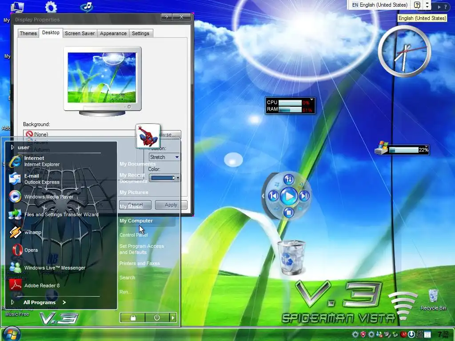The height and width of the screenshot is (341, 455).
Task: Launch Outlook Express E-mail entry
Action: (61, 179)
